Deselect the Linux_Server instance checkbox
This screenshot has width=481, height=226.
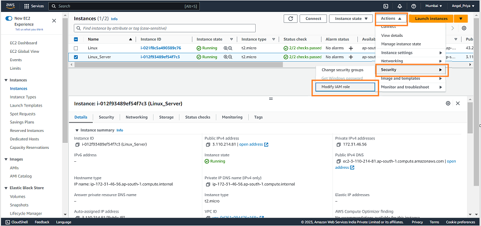coord(76,57)
